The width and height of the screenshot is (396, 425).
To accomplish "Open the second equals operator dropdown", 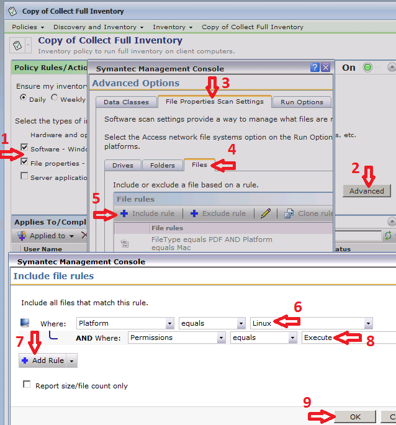I will coord(292,338).
